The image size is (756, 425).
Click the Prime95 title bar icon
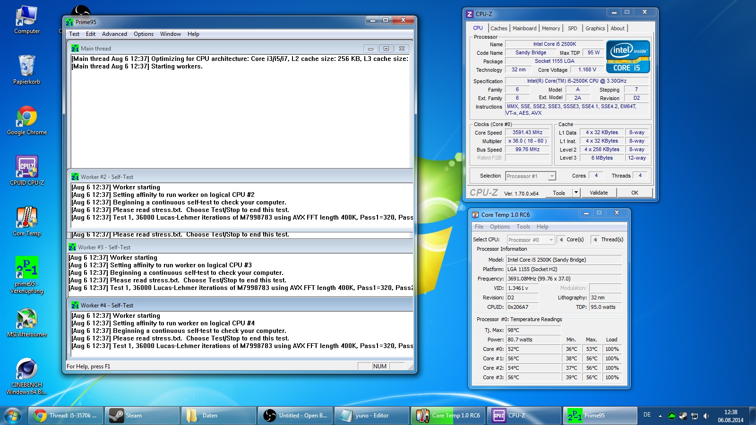pos(69,22)
